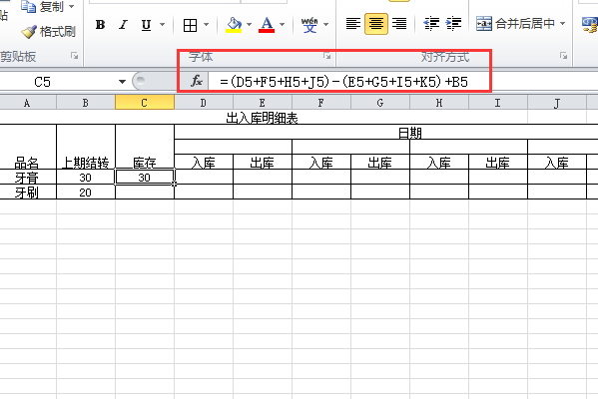Select the Format Painter (格式刷) tool
This screenshot has width=598, height=399.
point(49,32)
